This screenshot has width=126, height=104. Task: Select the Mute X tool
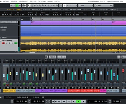45,5
